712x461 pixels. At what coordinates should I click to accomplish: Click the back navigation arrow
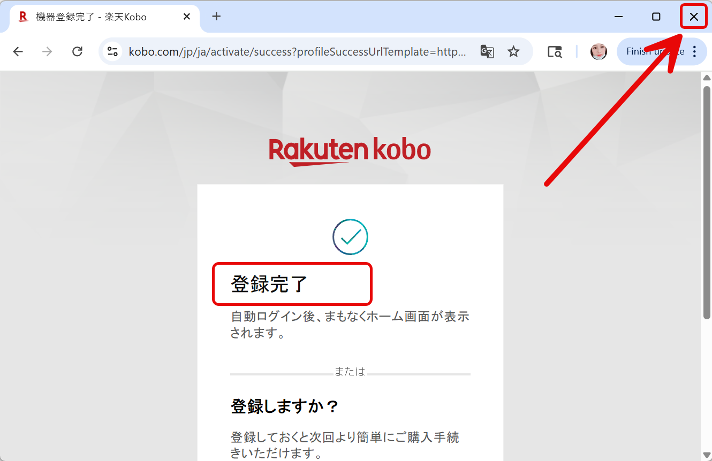(18, 51)
